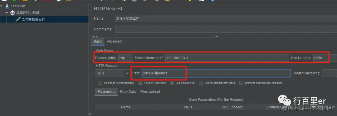Uncheck Follow Redirects checkbox
The width and height of the screenshot is (337, 116).
click(140, 83)
